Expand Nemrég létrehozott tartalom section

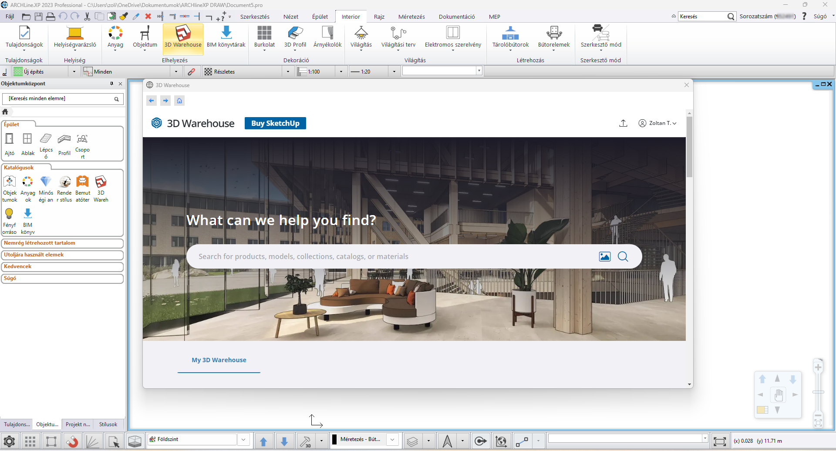tap(62, 243)
